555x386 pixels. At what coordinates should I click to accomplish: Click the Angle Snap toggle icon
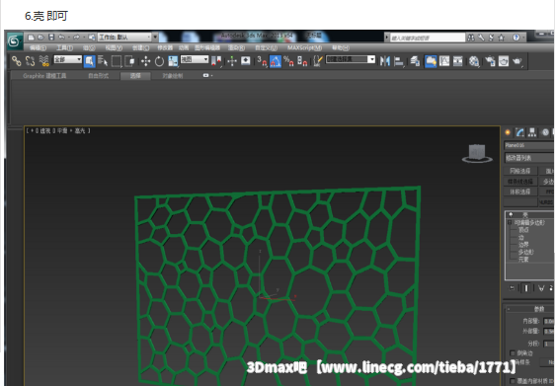point(276,61)
